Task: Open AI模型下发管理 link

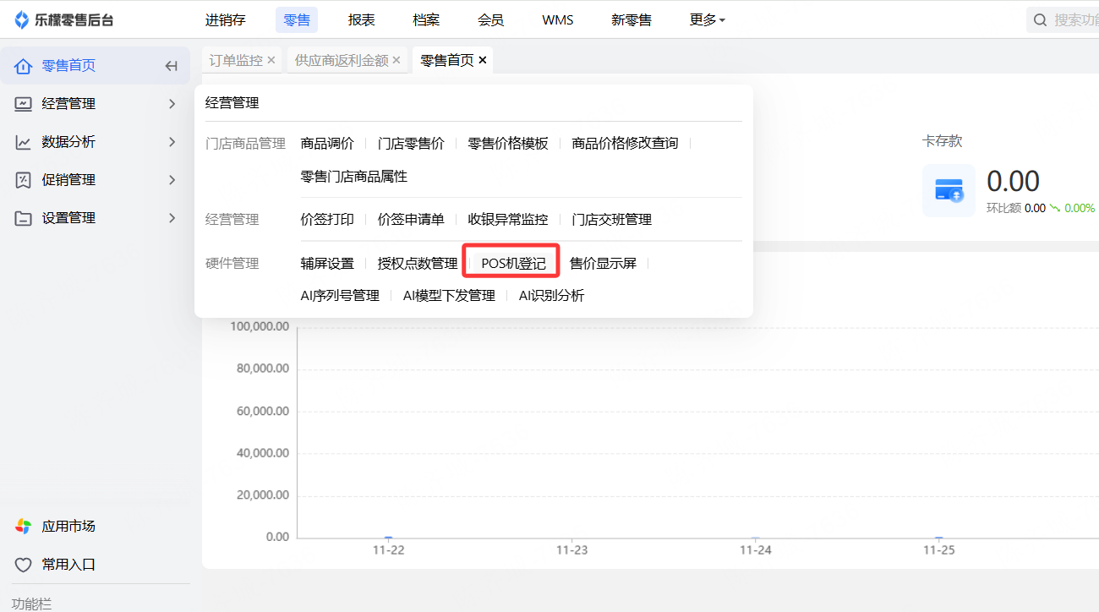Action: coord(449,296)
